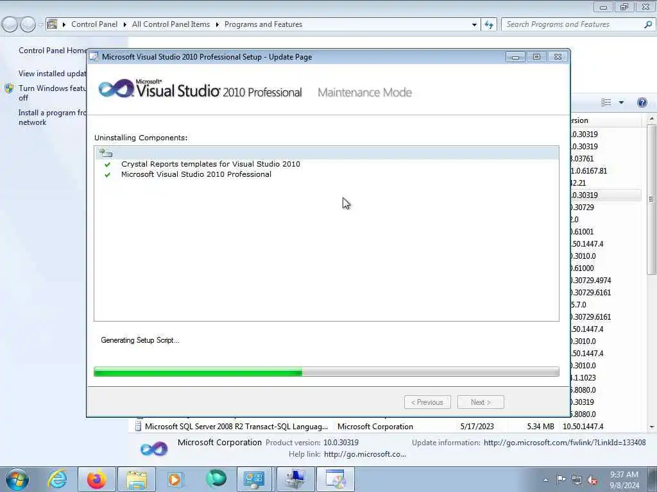Click the Setup dialog title bar icon

(x=94, y=57)
